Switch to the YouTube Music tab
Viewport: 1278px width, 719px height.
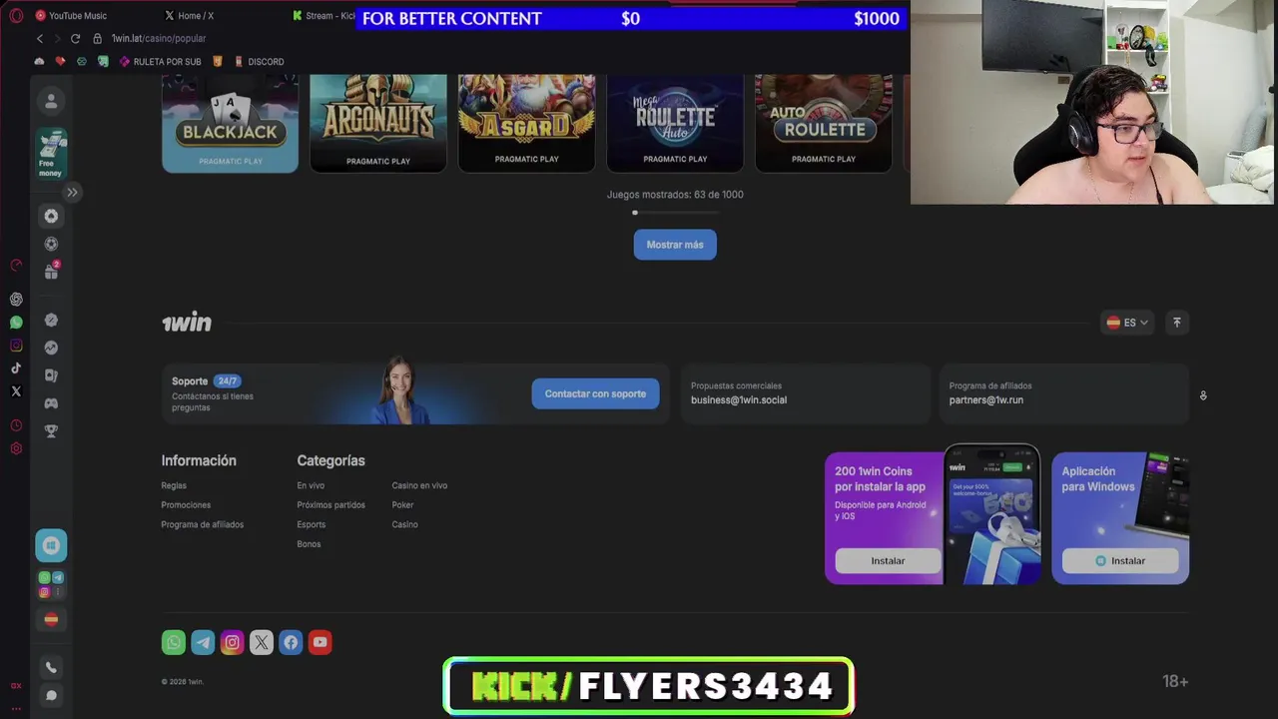tap(72, 16)
